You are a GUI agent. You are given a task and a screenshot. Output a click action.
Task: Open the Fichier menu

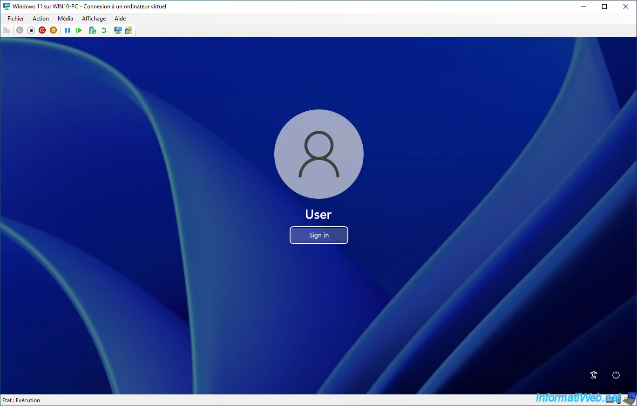[15, 19]
